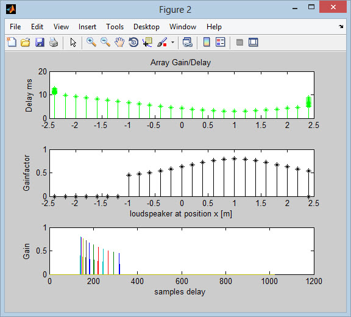The height and width of the screenshot is (317, 351).
Task: Click the dock figure arrow in menu bar
Action: (x=341, y=26)
